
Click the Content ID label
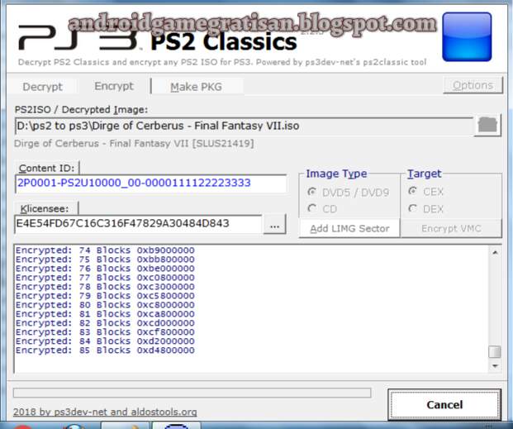coord(47,169)
